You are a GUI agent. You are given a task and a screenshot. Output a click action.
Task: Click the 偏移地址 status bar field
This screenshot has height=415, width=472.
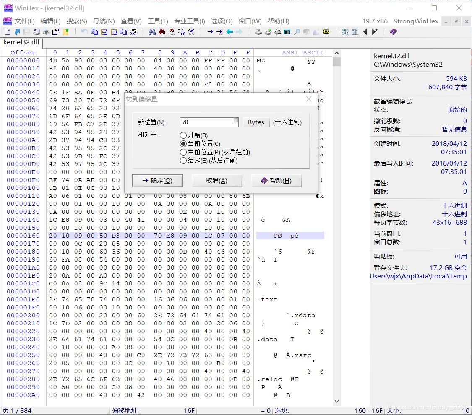pyautogui.click(x=154, y=410)
